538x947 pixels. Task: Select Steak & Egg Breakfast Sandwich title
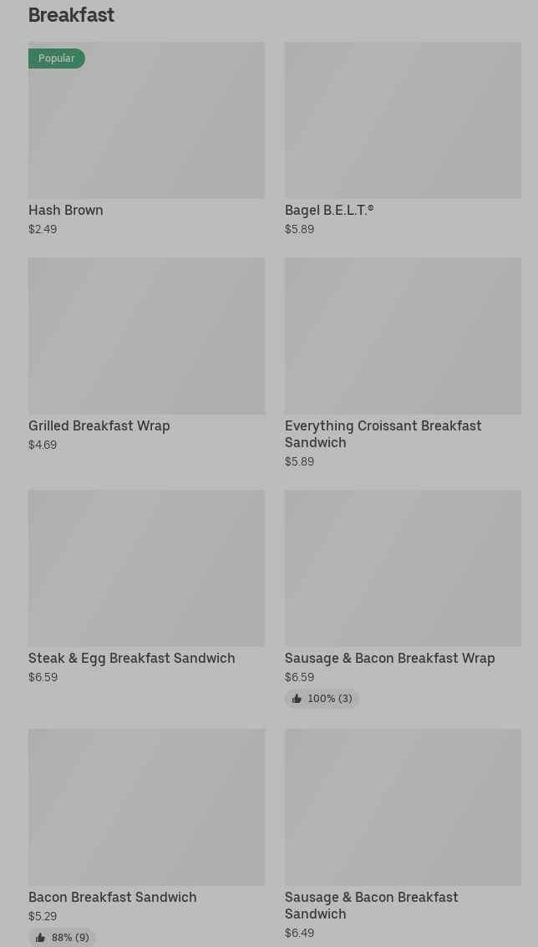pyautogui.click(x=132, y=659)
